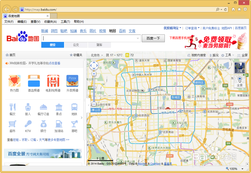Click the browser back arrow button

pyautogui.click(x=7, y=9)
